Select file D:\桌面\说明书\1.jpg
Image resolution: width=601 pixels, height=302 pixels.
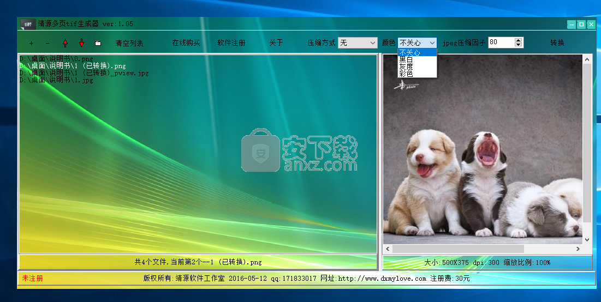(56, 80)
